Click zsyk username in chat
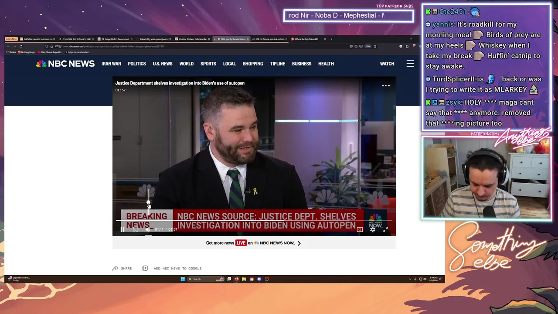Viewport: 558px width, 314px height. tap(454, 102)
